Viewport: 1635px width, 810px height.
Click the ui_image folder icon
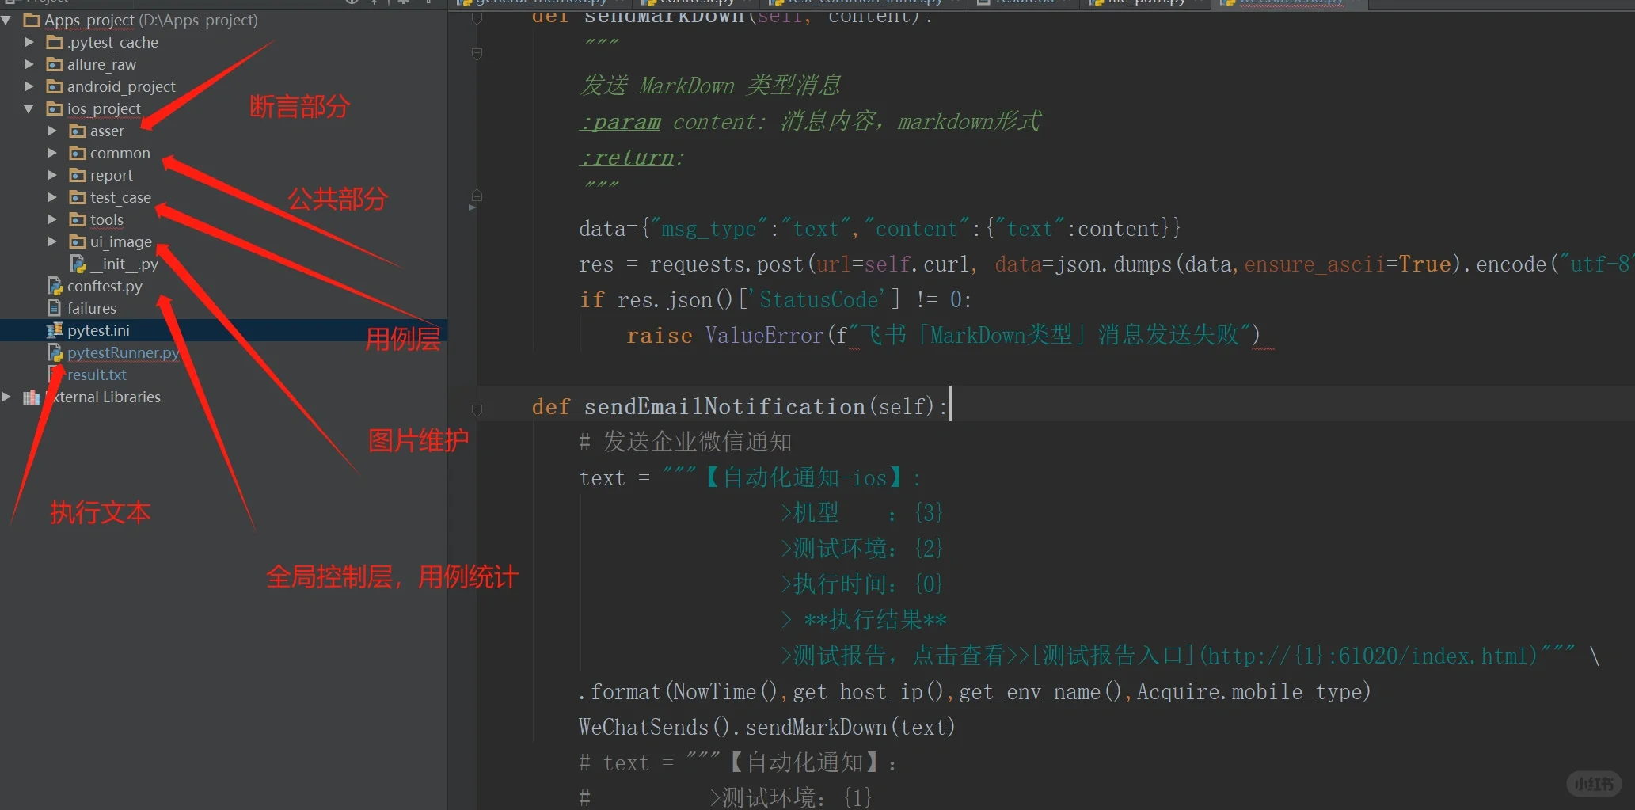(x=78, y=241)
